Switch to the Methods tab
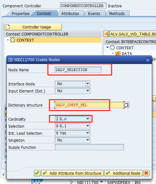 click(117, 13)
